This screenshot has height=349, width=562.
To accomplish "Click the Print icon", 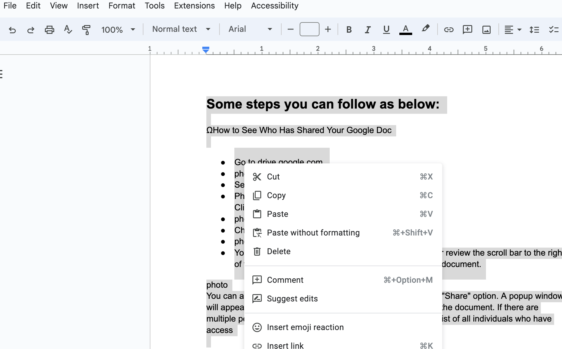I will pyautogui.click(x=49, y=29).
